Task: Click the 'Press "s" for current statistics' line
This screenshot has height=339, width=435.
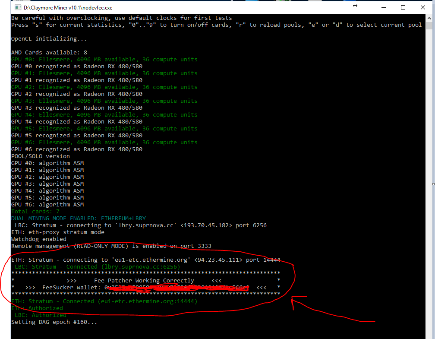Action: 216,25
